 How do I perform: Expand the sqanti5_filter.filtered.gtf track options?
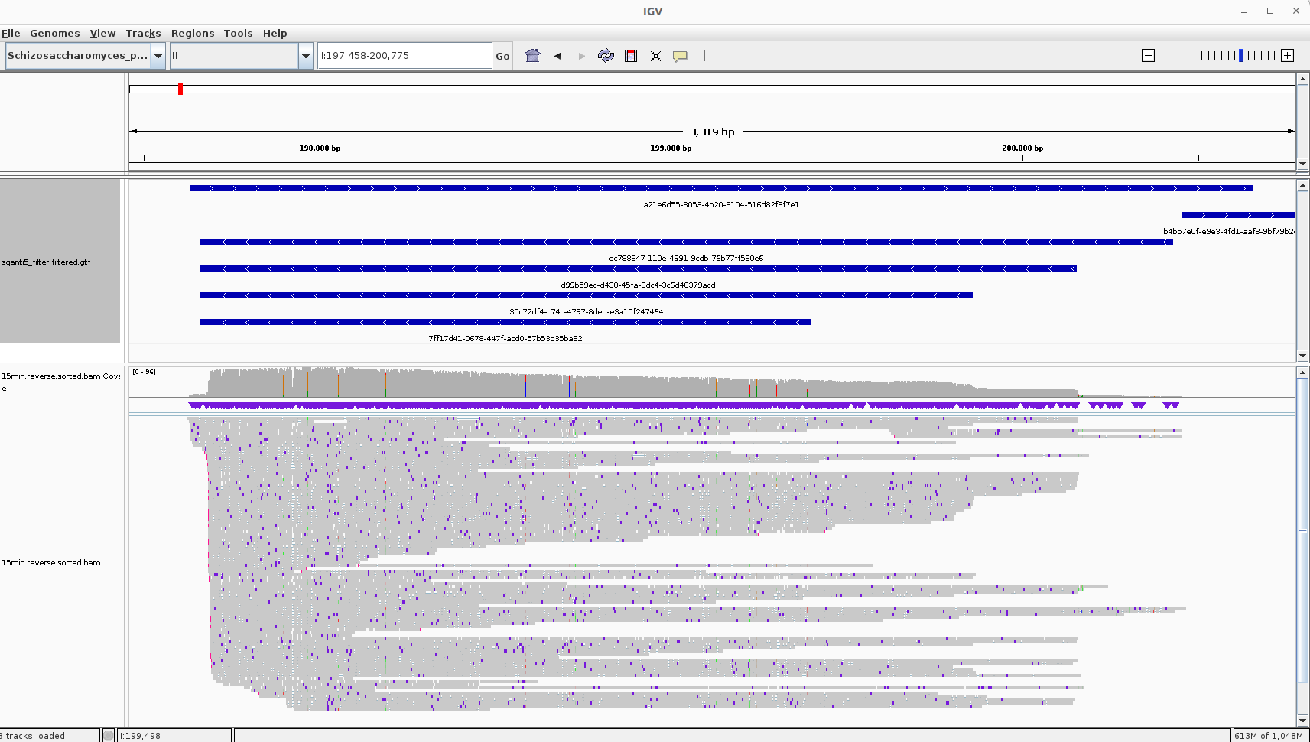[x=46, y=262]
